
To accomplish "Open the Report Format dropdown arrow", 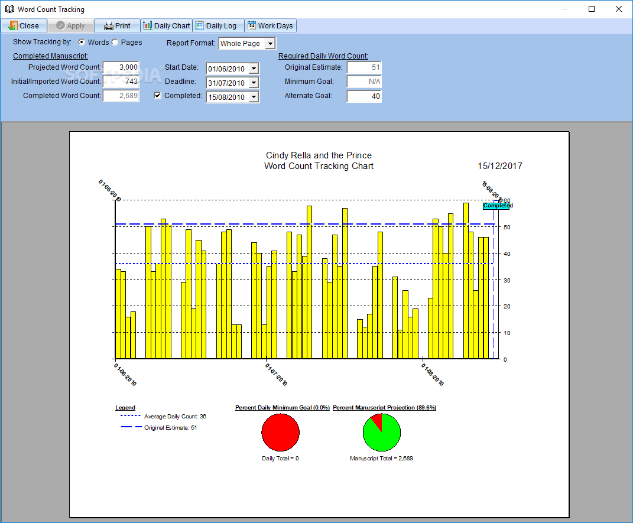I will pyautogui.click(x=271, y=44).
